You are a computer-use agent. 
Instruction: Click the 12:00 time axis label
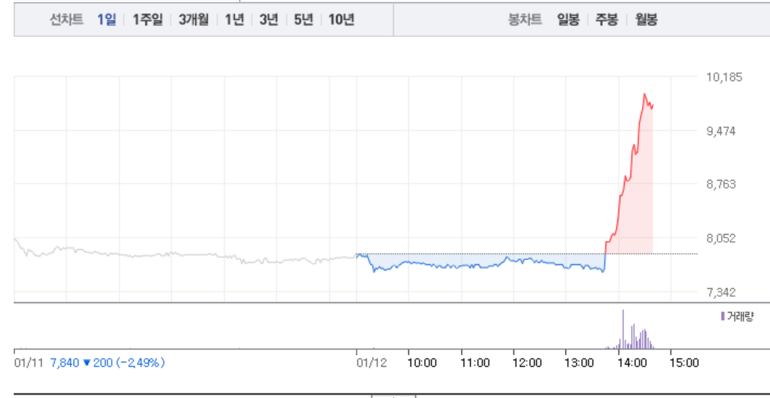pos(527,363)
